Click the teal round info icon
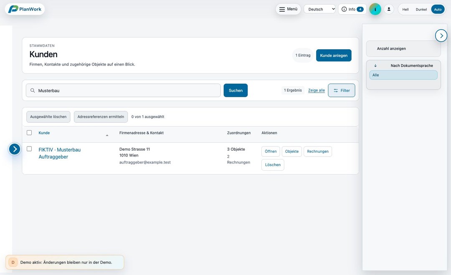Viewport: 451px width, 275px height. pyautogui.click(x=375, y=9)
